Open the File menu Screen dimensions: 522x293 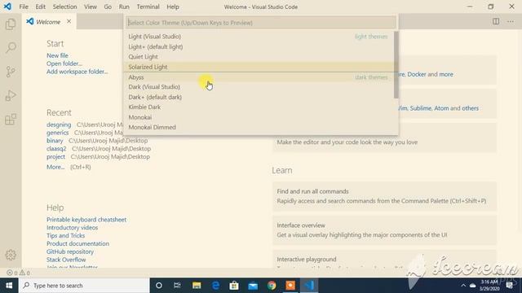tap(24, 7)
